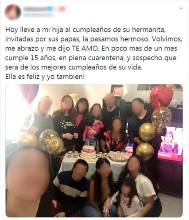Click the line 'Ella es feliz y yo tambien!'
189x220 pixels.
(45, 77)
